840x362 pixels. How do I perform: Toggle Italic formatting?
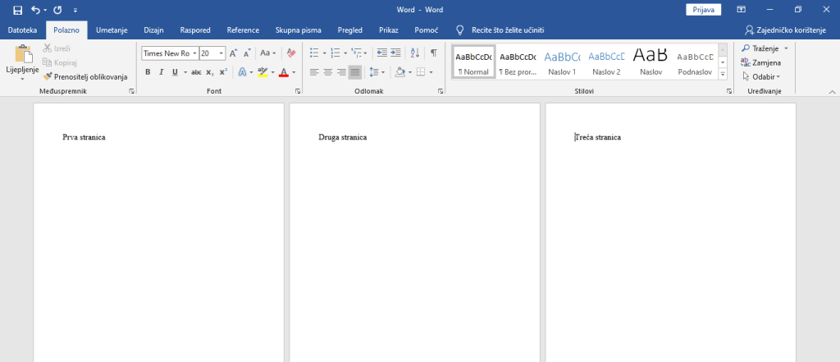[x=162, y=72]
